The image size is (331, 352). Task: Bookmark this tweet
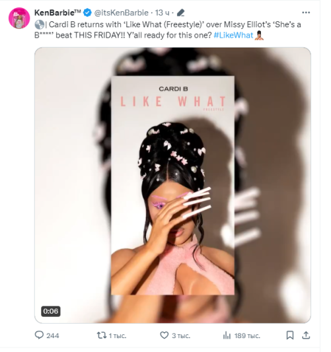(289, 335)
